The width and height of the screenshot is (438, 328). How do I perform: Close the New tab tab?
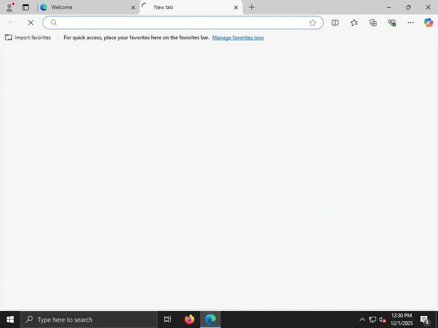(x=236, y=7)
